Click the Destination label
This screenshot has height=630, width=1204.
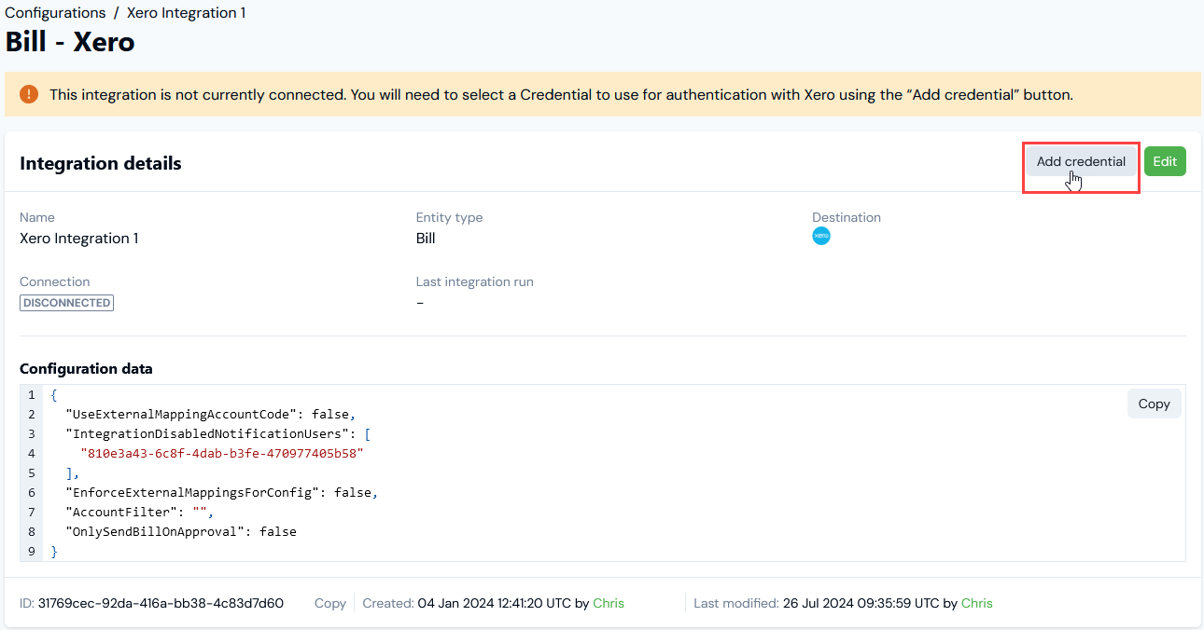(847, 217)
